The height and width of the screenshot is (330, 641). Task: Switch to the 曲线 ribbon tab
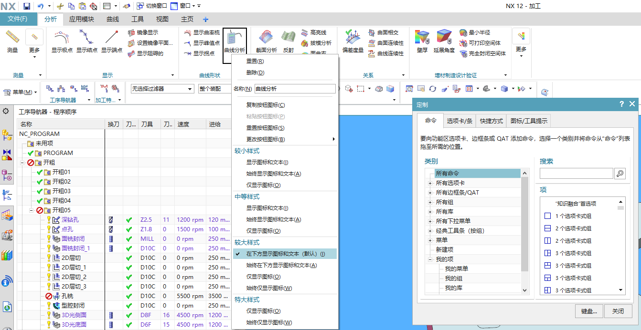pyautogui.click(x=113, y=19)
